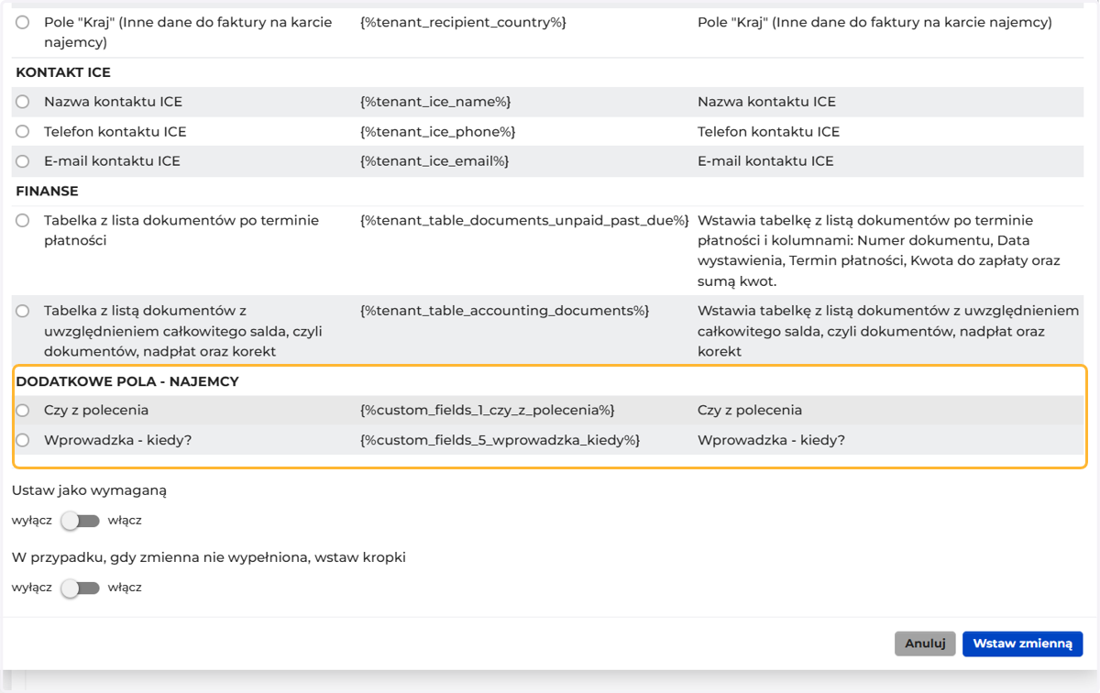The image size is (1100, 693).
Task: Click {%tenant_table_documents_unpaid_past_due%} code
Action: coord(524,220)
